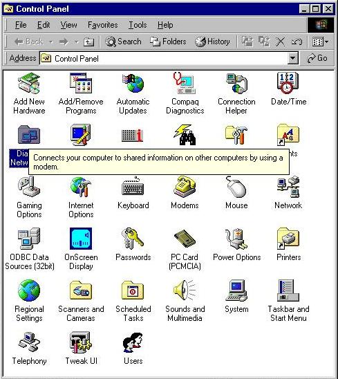Open the OnScreen Display applet
The image size is (338, 379).
[x=81, y=239]
